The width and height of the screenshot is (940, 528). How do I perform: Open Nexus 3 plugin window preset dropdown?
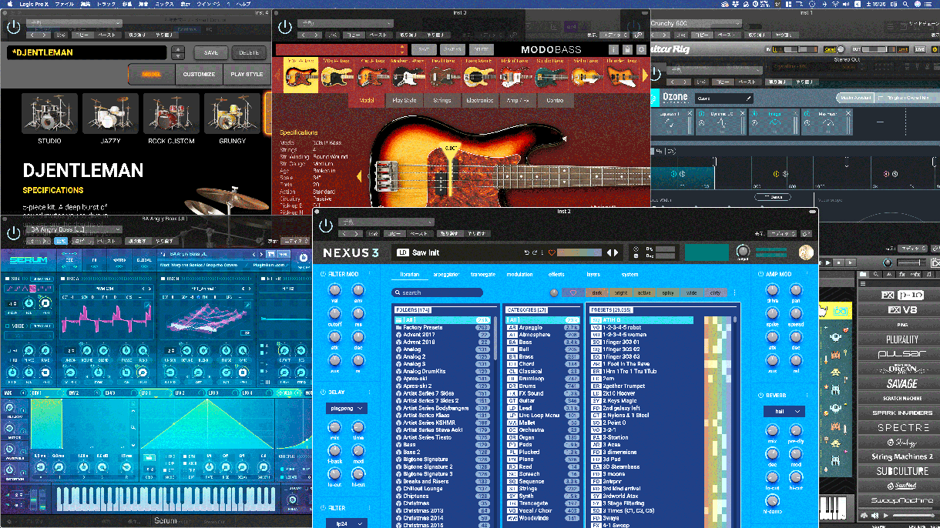click(x=387, y=222)
